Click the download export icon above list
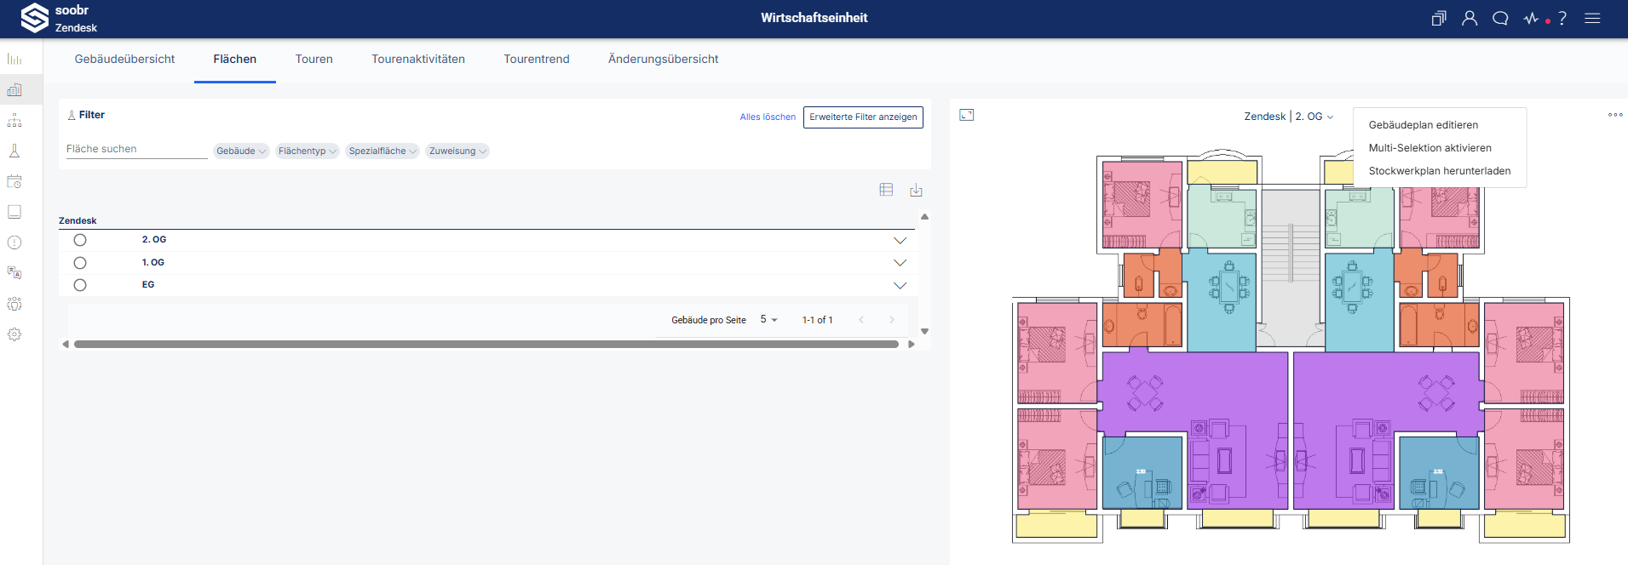The image size is (1628, 565). tap(916, 190)
